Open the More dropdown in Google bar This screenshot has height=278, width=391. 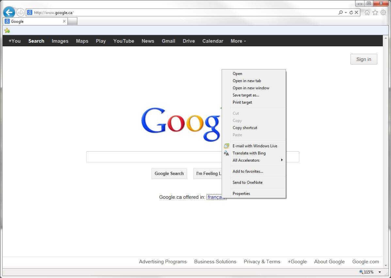238,41
